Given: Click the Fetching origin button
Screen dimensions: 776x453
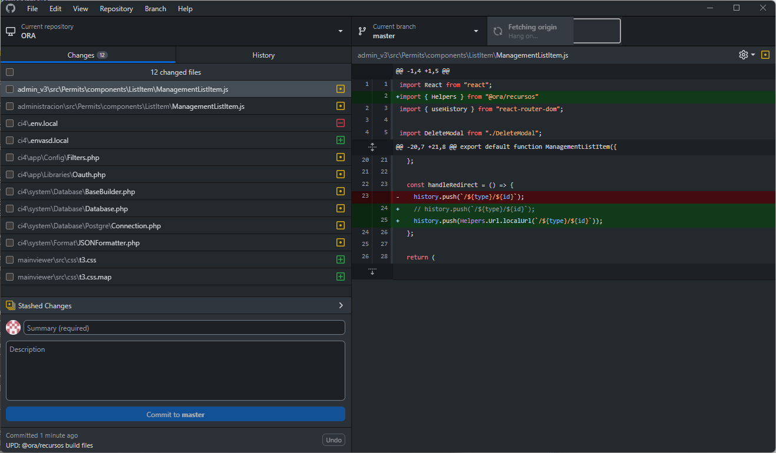Looking at the screenshot, I should 554,31.
